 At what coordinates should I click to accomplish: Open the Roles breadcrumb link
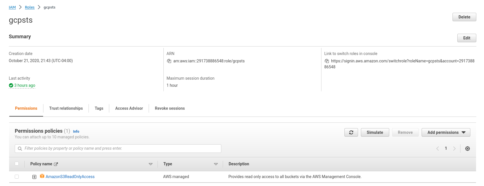pyautogui.click(x=30, y=7)
